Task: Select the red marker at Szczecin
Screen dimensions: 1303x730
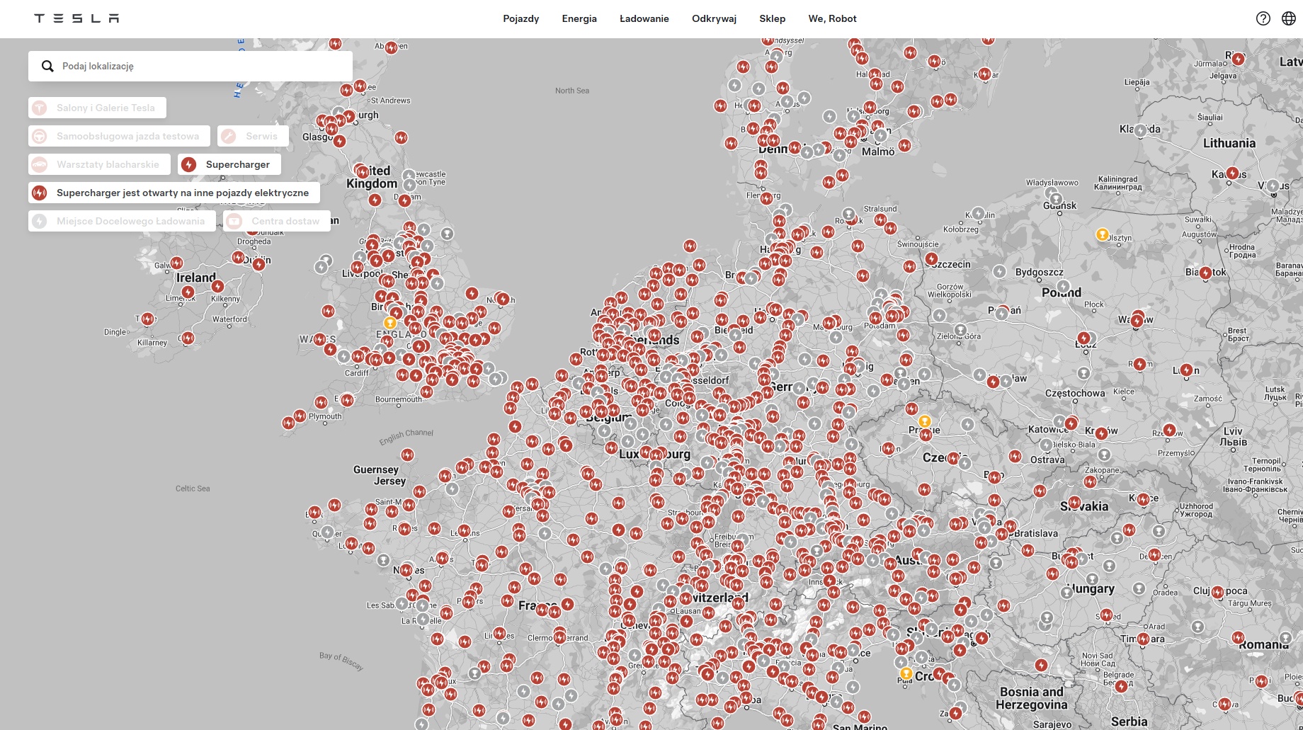Action: click(931, 260)
